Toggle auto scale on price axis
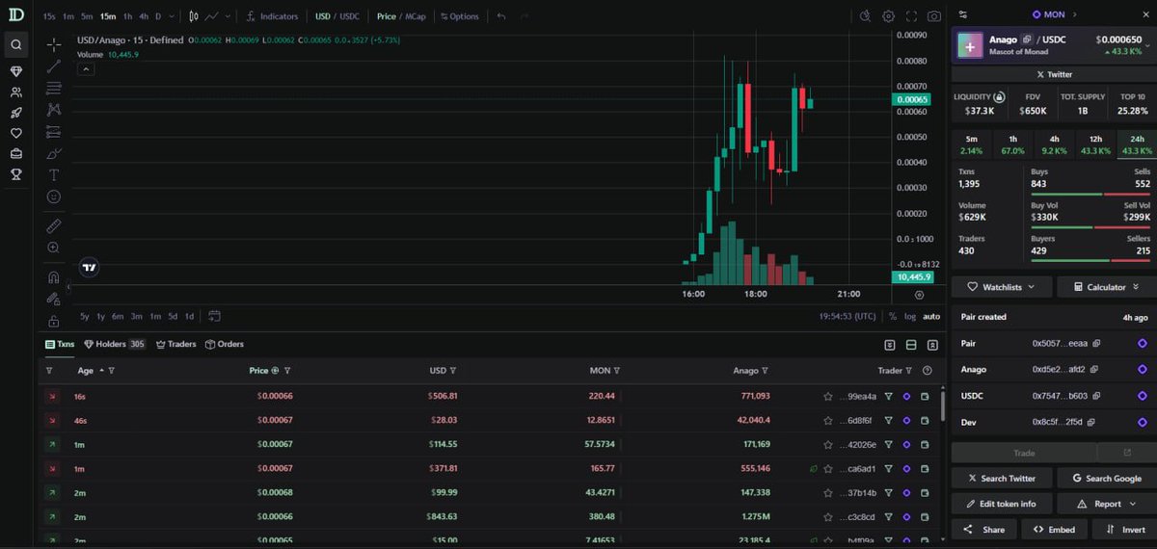The width and height of the screenshot is (1157, 549). point(931,316)
